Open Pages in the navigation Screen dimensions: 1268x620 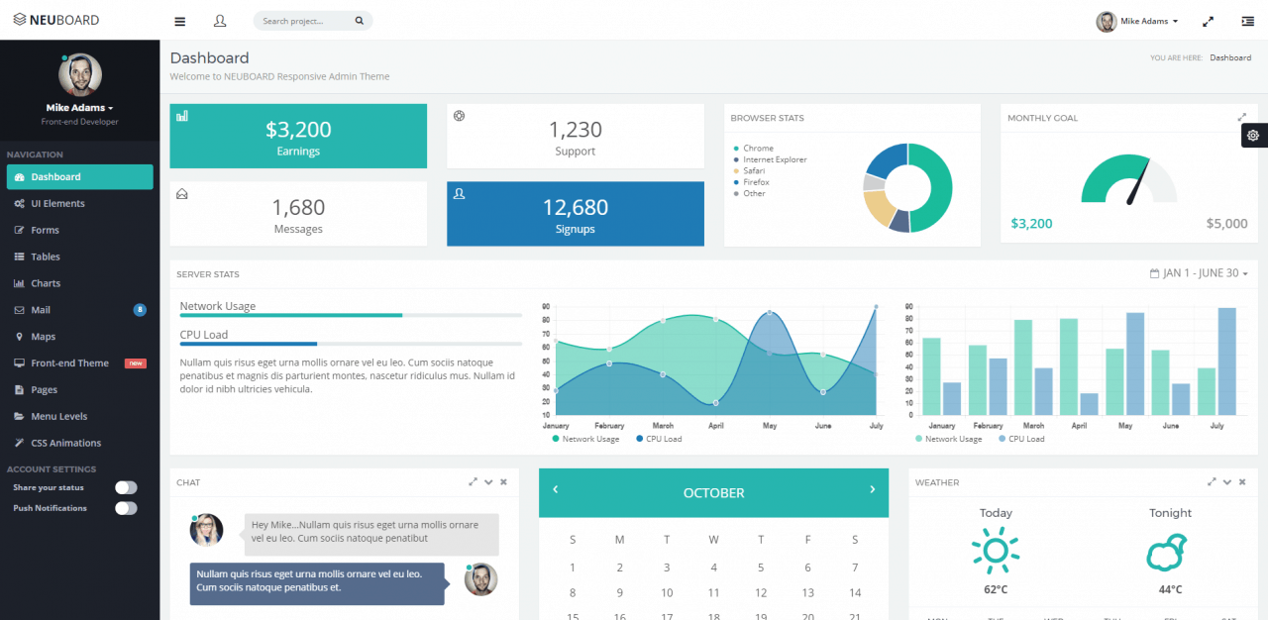click(x=80, y=390)
